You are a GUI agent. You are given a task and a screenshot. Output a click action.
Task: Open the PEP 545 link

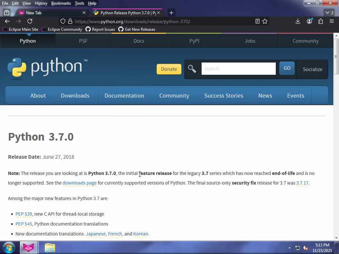(24, 224)
